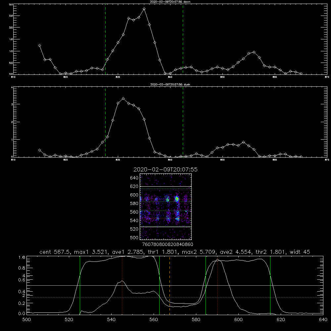Select the 'widt 45' value

coord(300,252)
